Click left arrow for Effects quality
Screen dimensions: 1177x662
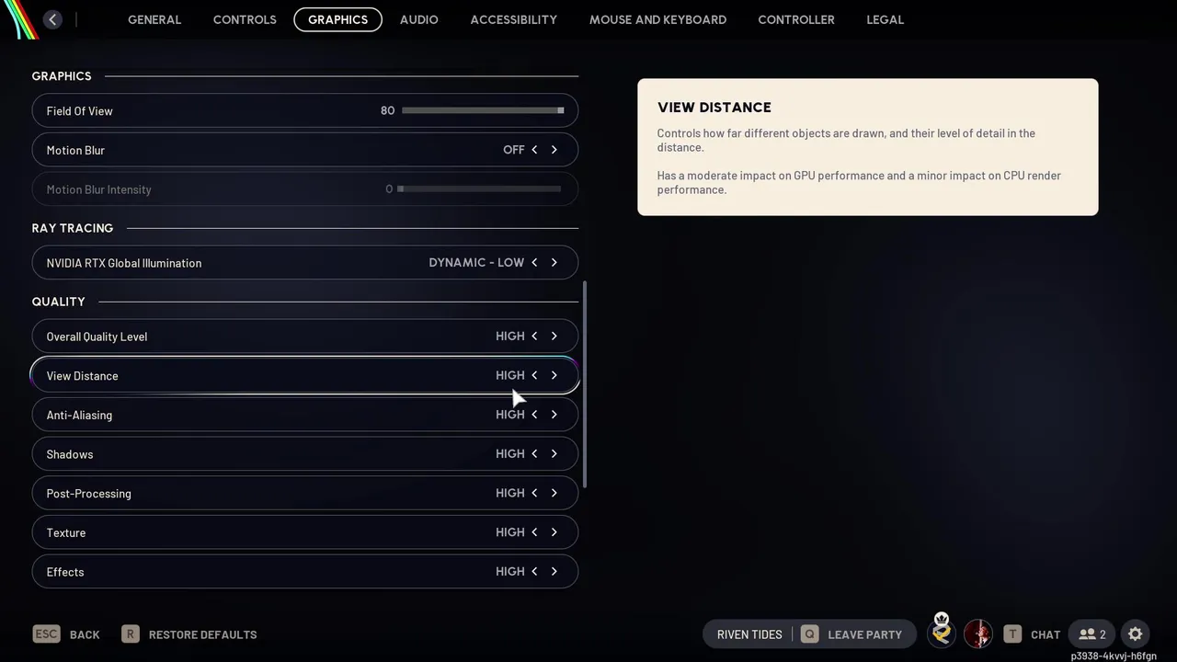(534, 572)
